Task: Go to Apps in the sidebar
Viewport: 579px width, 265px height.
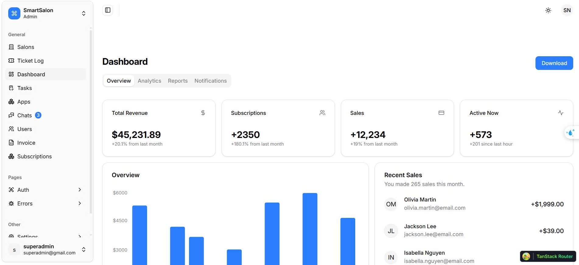Action: (x=46, y=102)
